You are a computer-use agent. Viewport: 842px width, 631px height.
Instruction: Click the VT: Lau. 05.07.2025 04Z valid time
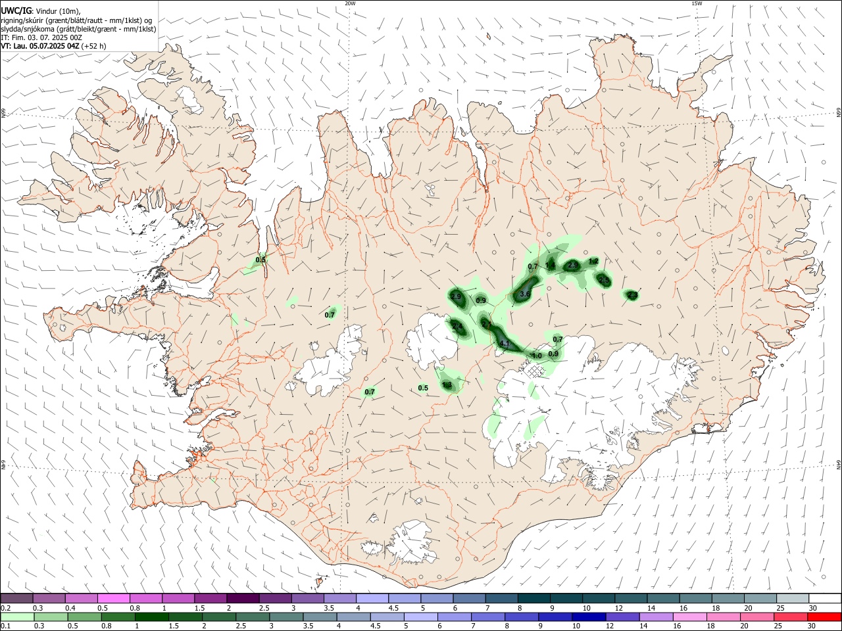click(x=40, y=46)
